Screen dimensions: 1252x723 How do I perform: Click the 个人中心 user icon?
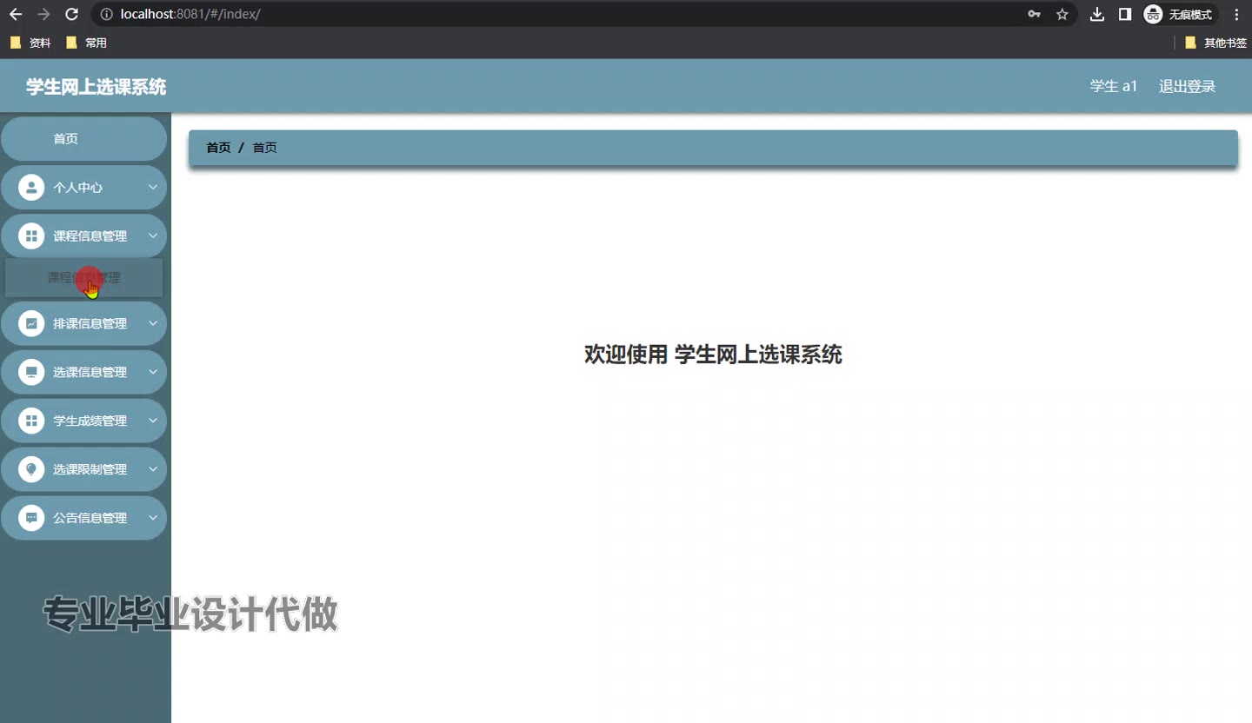(x=31, y=188)
